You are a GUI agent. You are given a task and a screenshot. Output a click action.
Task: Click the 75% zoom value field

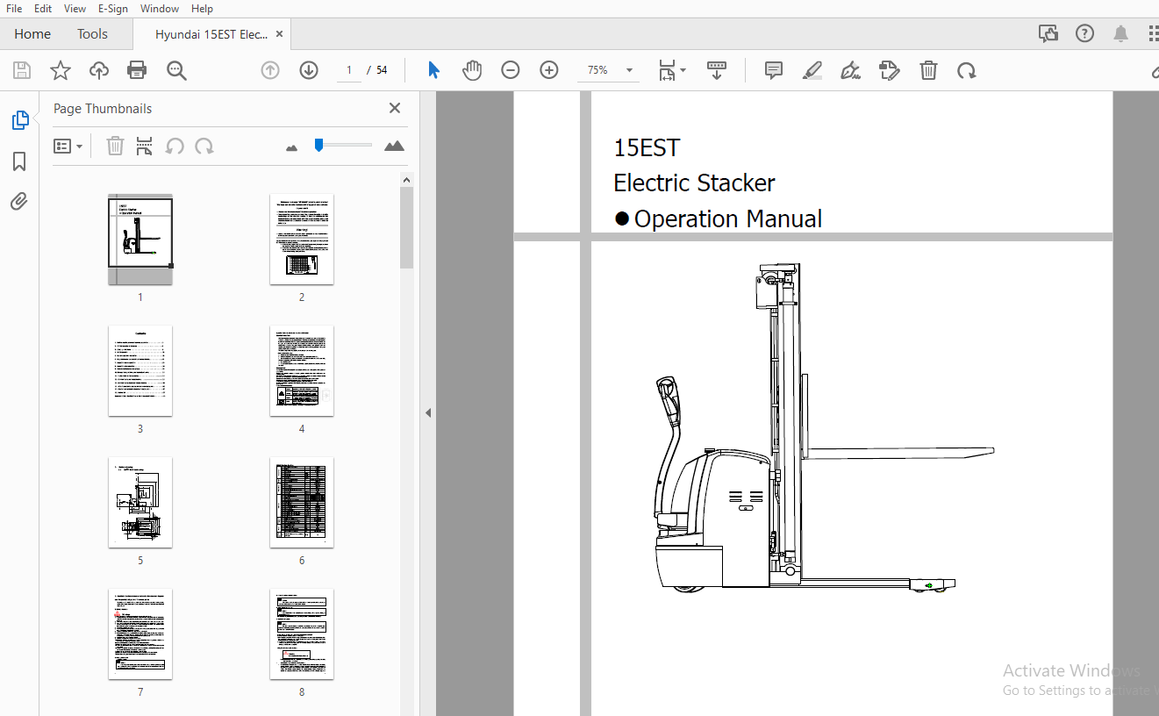(598, 70)
